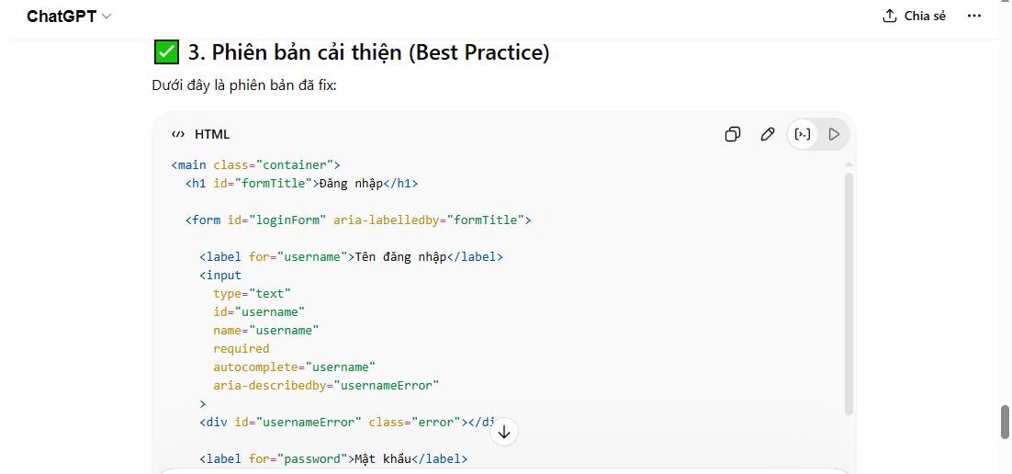Image resolution: width=1012 pixels, height=474 pixels.
Task: Switch to the code view toggle
Action: (804, 134)
